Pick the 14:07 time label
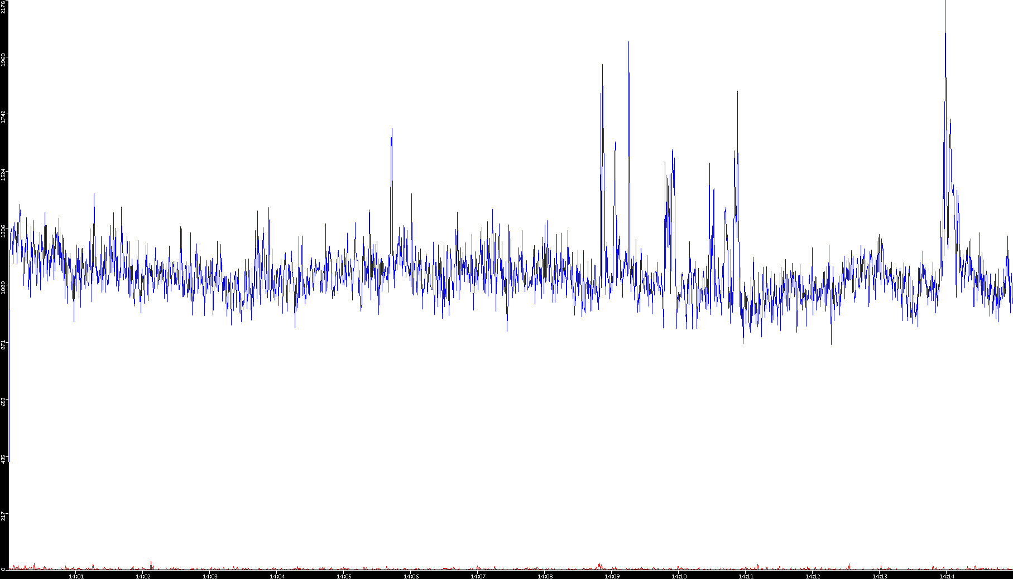Screen dimensions: 1013x579 tap(478, 576)
